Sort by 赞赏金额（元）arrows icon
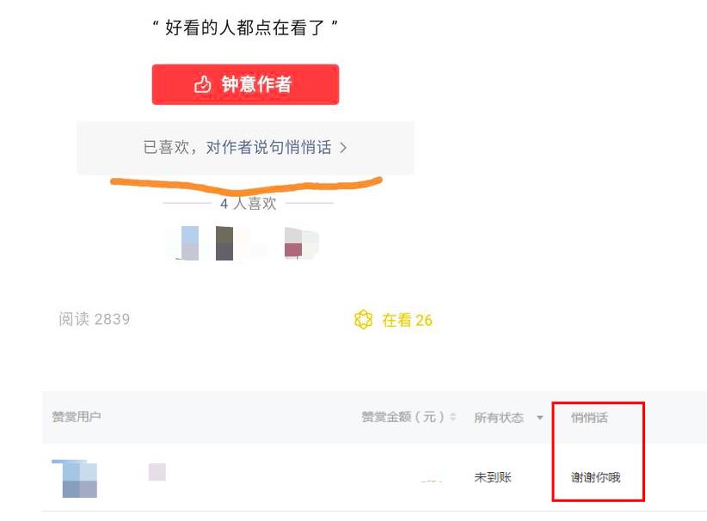 pyautogui.click(x=453, y=417)
